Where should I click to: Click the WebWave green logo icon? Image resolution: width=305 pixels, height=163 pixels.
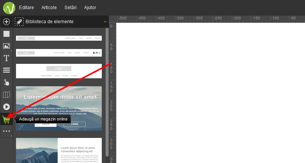click(x=9, y=8)
